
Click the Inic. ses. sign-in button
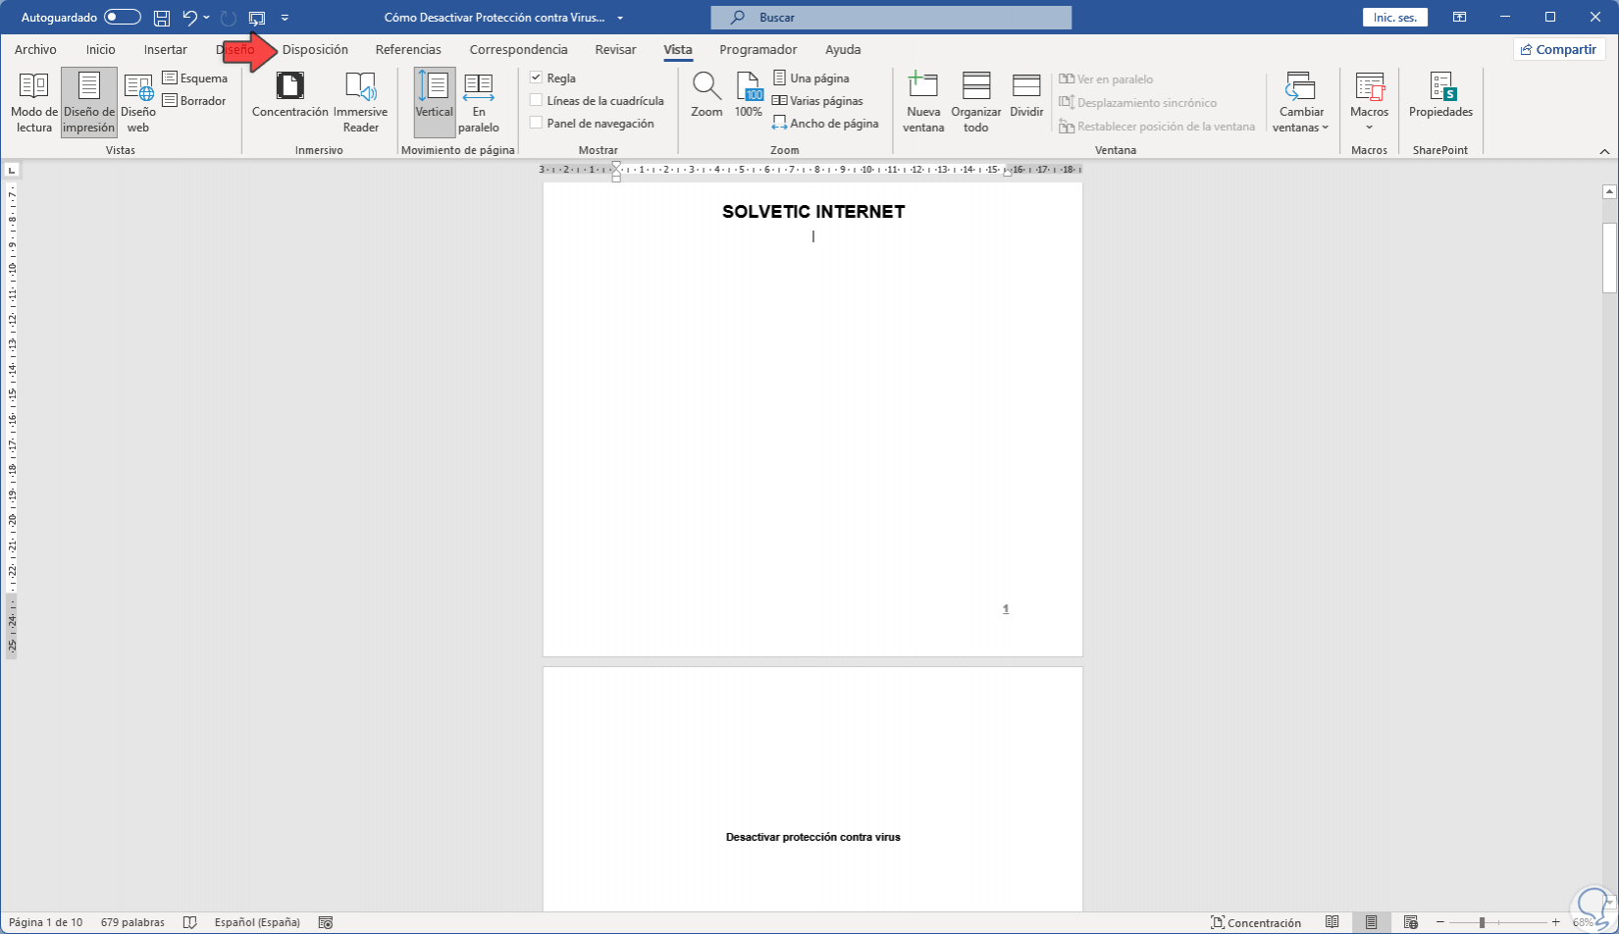pos(1394,18)
